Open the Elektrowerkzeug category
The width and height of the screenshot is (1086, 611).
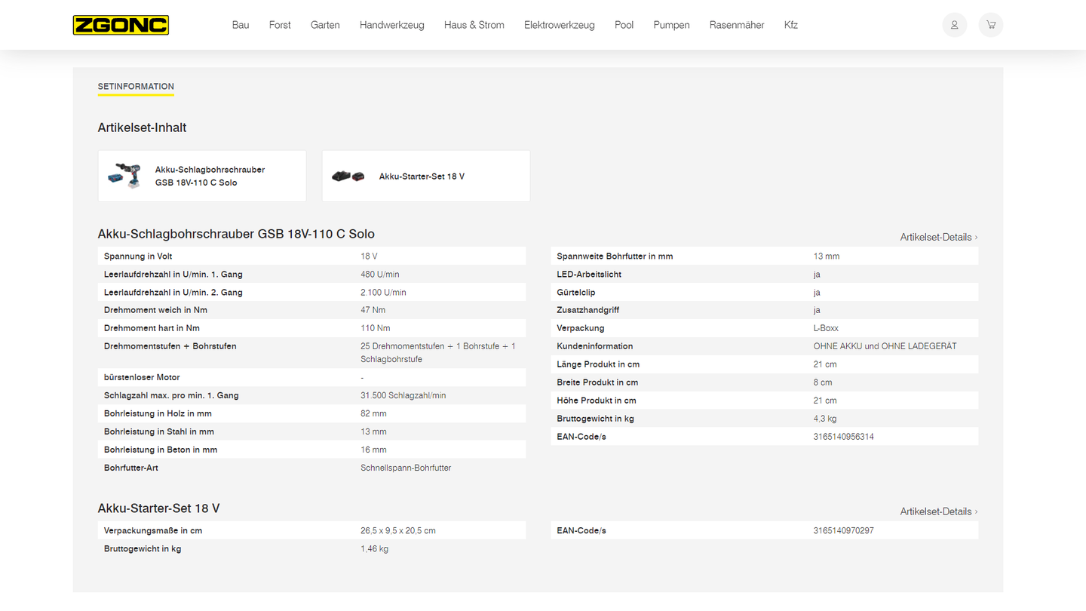tap(559, 24)
